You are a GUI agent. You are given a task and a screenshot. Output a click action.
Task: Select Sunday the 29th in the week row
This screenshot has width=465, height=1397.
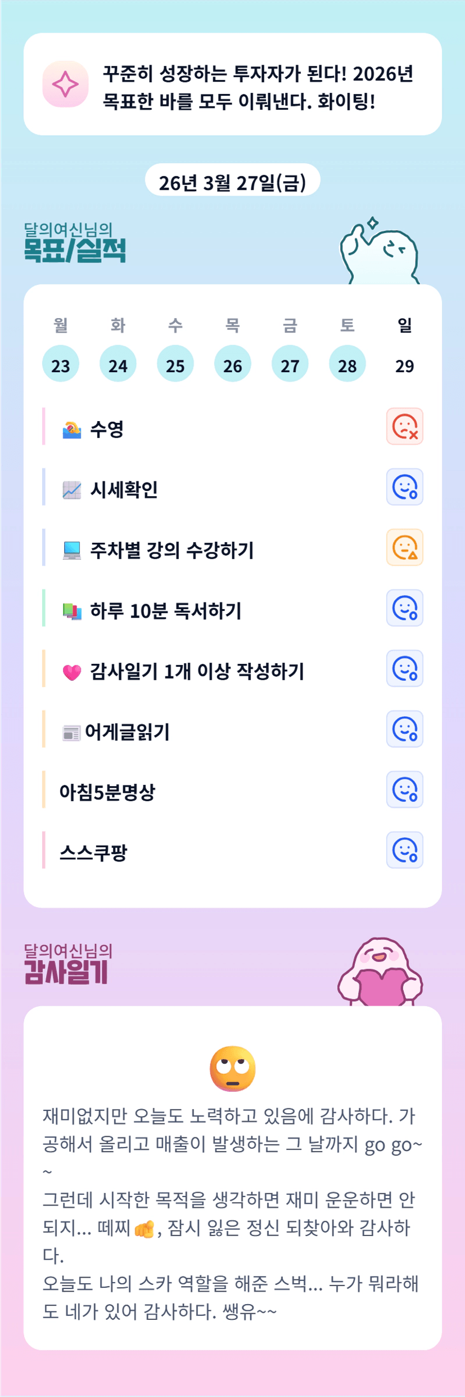click(x=404, y=365)
